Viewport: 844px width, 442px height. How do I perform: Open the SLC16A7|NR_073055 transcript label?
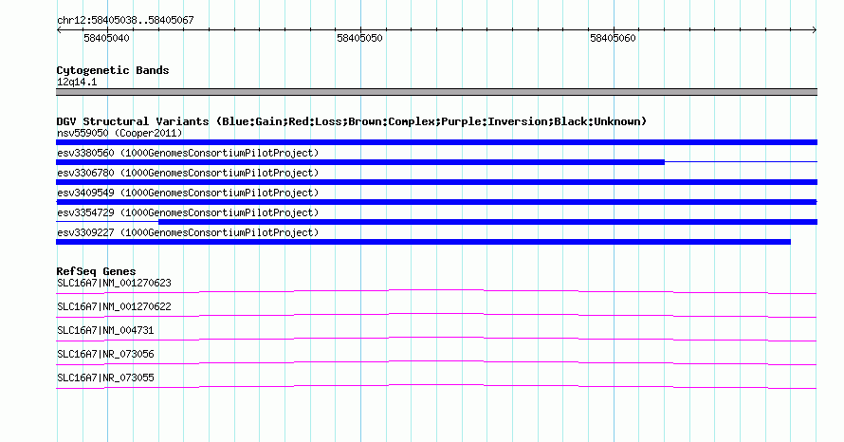[x=105, y=378]
